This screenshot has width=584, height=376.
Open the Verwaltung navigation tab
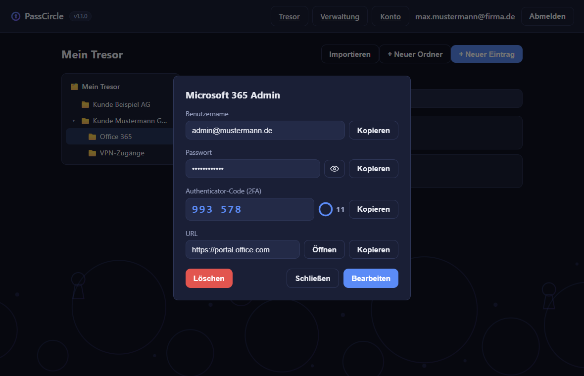(340, 16)
